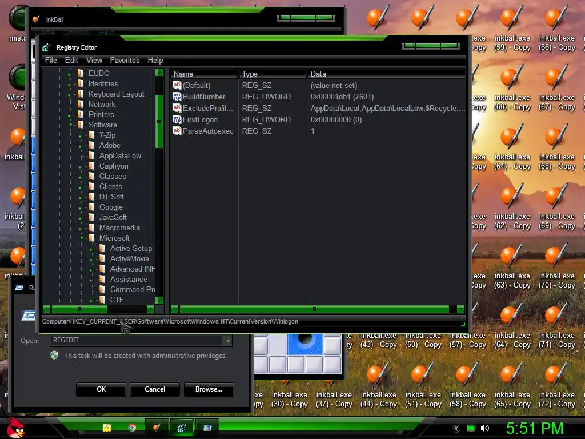Expand the Classes key node

tap(80, 177)
